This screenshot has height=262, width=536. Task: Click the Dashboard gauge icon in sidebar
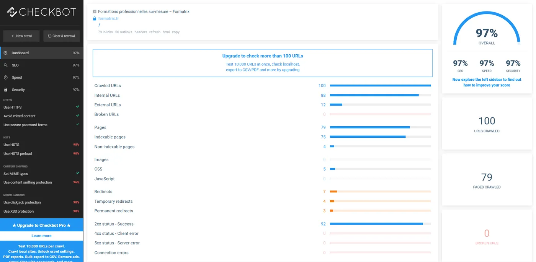click(x=5, y=53)
